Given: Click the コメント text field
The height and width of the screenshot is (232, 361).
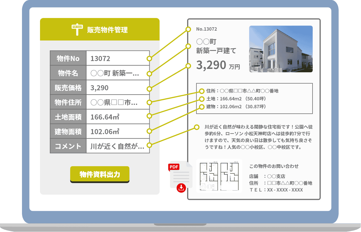Looking at the screenshot, I should click(x=117, y=146).
